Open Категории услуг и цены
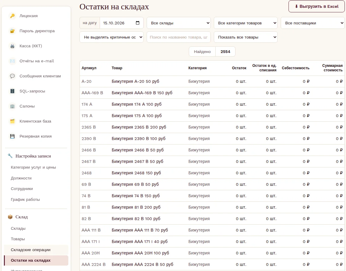The height and width of the screenshot is (271, 346). (x=33, y=167)
